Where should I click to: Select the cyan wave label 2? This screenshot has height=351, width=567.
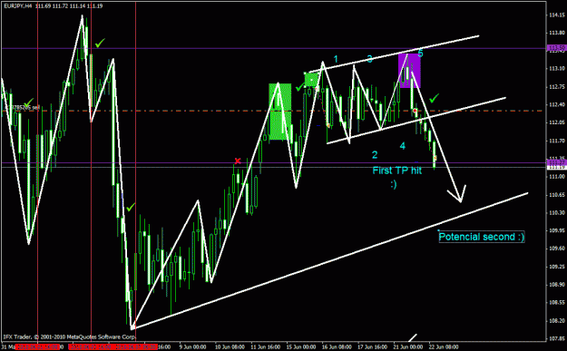[375, 155]
